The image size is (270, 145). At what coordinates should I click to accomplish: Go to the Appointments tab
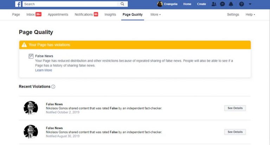pos(58,14)
